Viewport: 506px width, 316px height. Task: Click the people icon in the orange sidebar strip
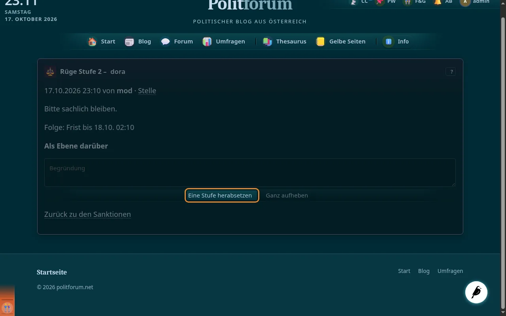[x=7, y=307]
